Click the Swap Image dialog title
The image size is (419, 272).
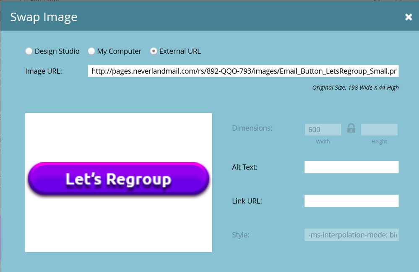[44, 17]
